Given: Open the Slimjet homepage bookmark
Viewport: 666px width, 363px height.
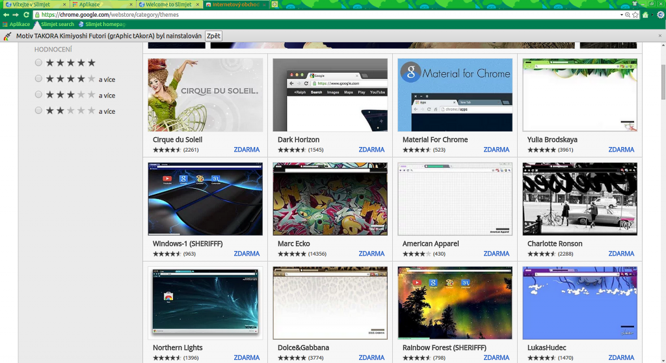Looking at the screenshot, I should [x=102, y=24].
